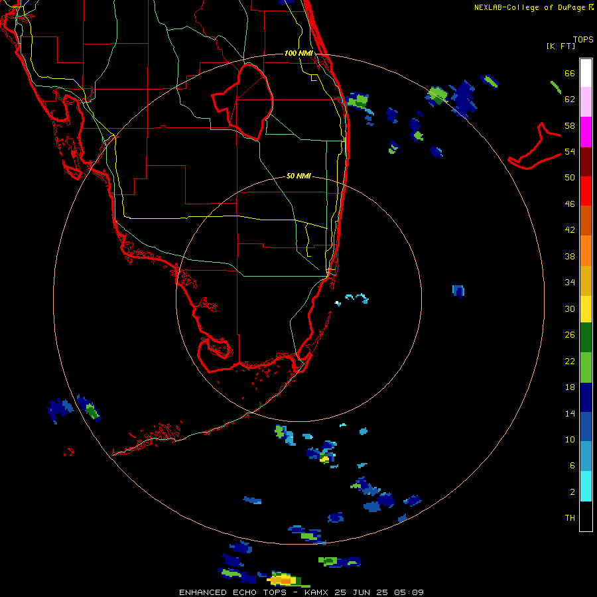Click the legend value 54
Screen dimensions: 597x597
(570, 151)
